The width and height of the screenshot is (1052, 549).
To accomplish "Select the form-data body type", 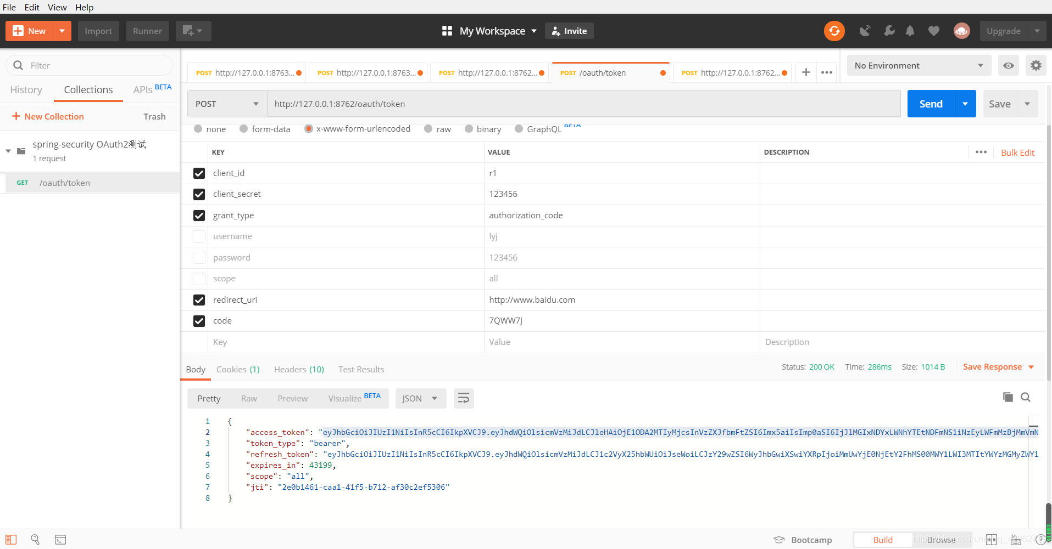I will point(243,129).
